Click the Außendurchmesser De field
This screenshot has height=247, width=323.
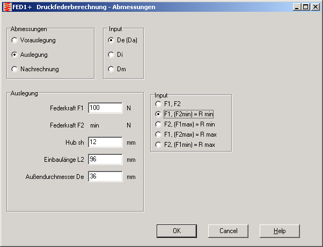(x=105, y=176)
